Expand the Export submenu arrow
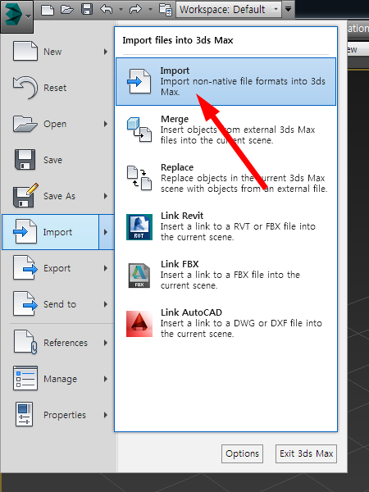Screen dimensions: 369x492 106,268
